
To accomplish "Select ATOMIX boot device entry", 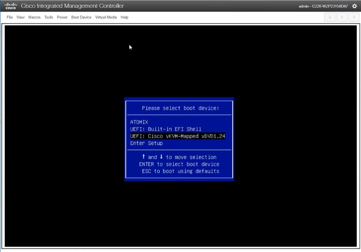I will tap(139, 122).
